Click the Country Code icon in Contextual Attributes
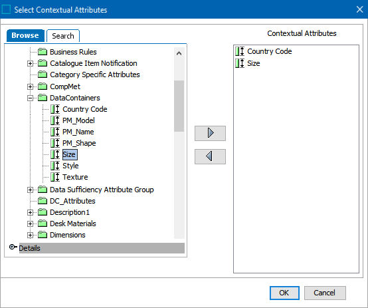Image resolution: width=368 pixels, height=308 pixels. (x=240, y=51)
